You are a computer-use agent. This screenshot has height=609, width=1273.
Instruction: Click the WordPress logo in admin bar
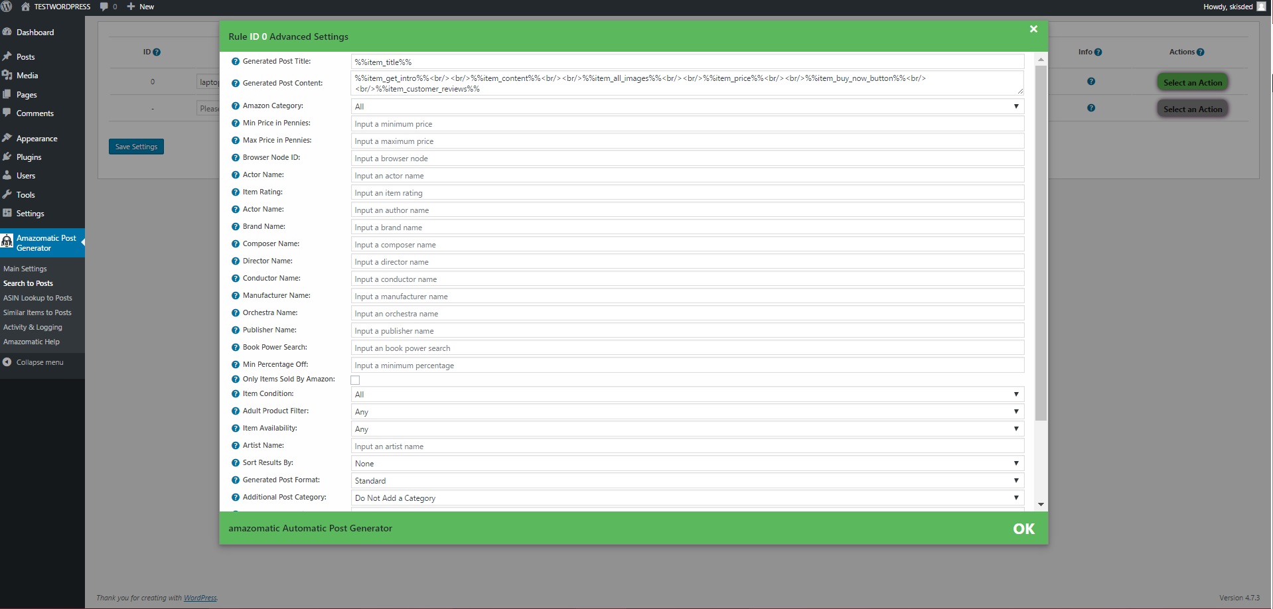7,7
